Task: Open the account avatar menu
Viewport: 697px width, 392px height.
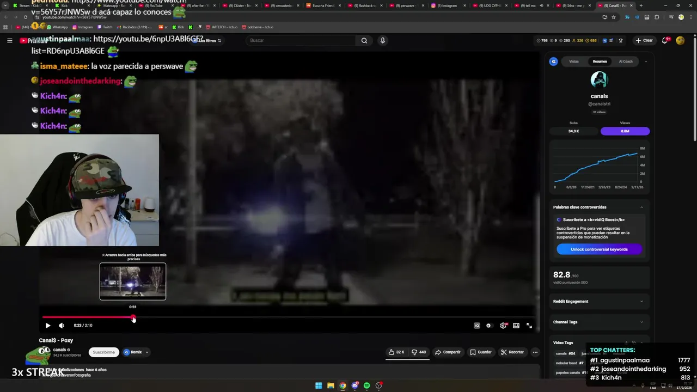Action: (x=680, y=40)
